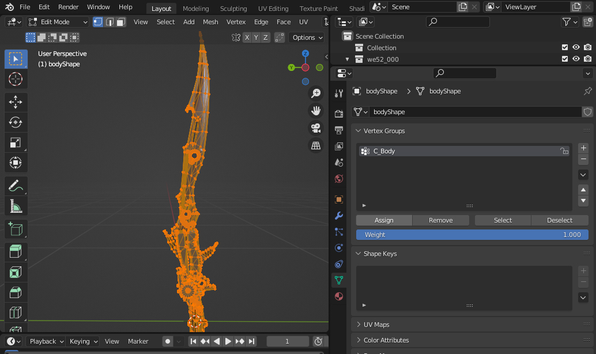Click the Weight slider
The height and width of the screenshot is (354, 596).
pyautogui.click(x=471, y=235)
